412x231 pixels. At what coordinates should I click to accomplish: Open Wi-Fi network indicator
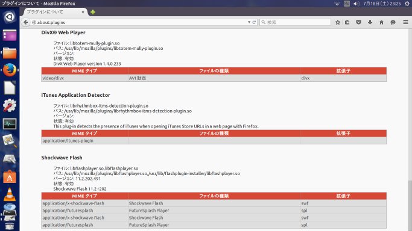[337, 4]
